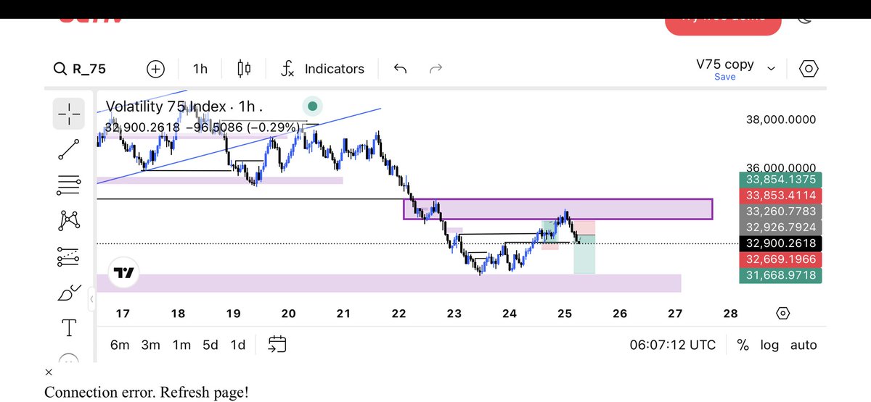Click the 33,854.1375 green price label

pyautogui.click(x=780, y=180)
